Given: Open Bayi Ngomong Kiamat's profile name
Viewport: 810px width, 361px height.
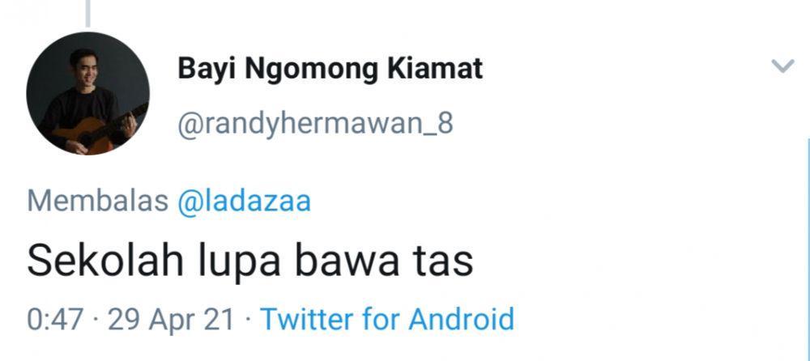Looking at the screenshot, I should (330, 69).
